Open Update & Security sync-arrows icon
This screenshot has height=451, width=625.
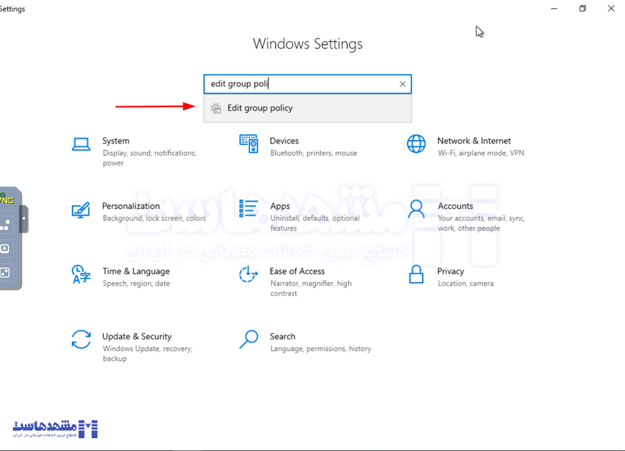(x=81, y=340)
